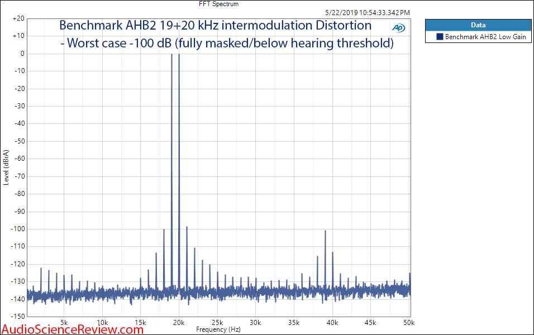Click the "0" level axis tick

point(22,54)
